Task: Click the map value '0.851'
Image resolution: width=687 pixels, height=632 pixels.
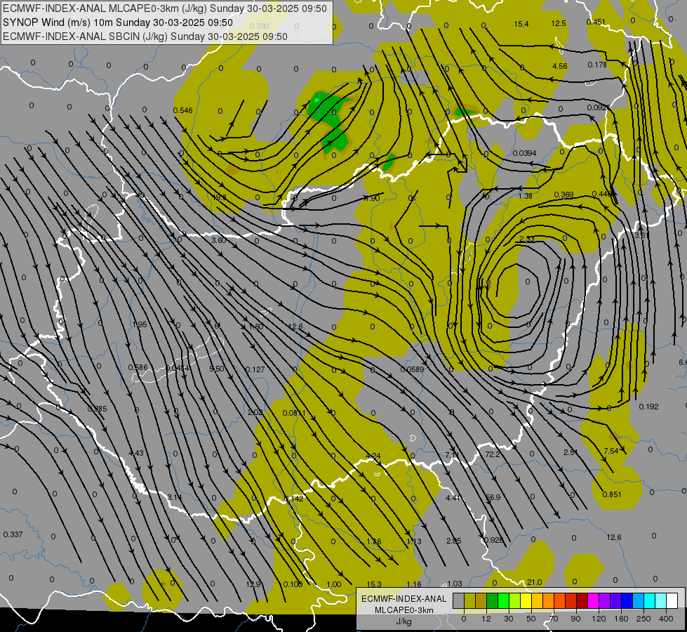Action: point(612,494)
